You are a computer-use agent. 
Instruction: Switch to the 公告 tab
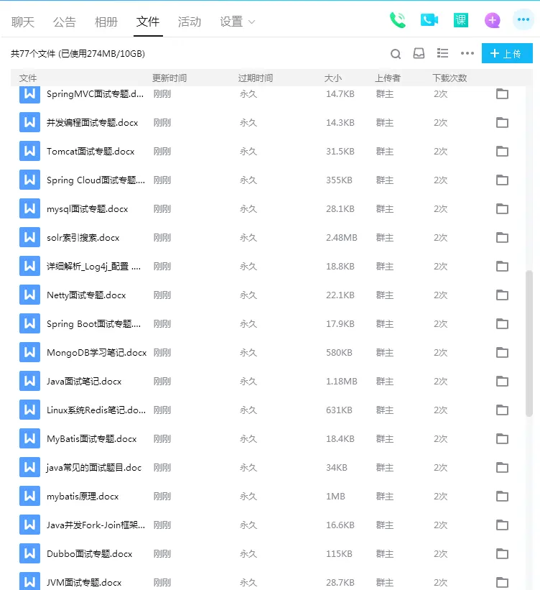coord(65,22)
